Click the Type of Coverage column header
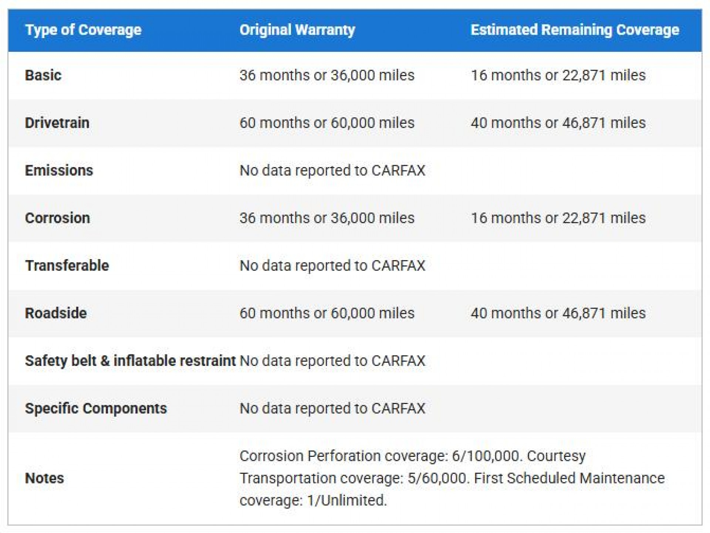Viewport: 710px width, 533px height. coord(83,30)
